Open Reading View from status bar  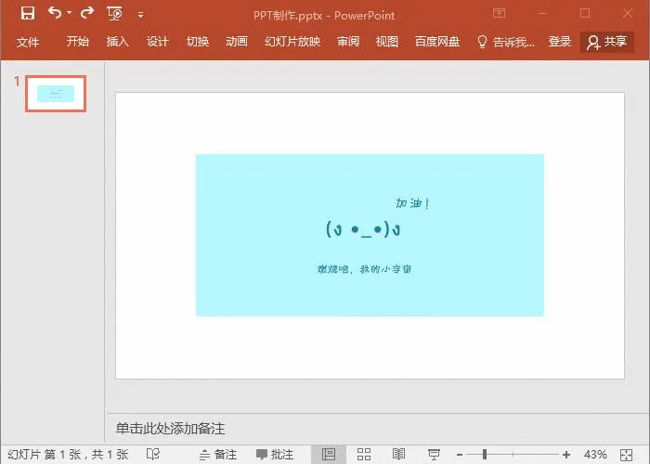pos(398,454)
